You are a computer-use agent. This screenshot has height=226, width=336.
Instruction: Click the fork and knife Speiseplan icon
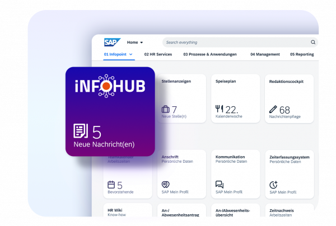coord(219,109)
